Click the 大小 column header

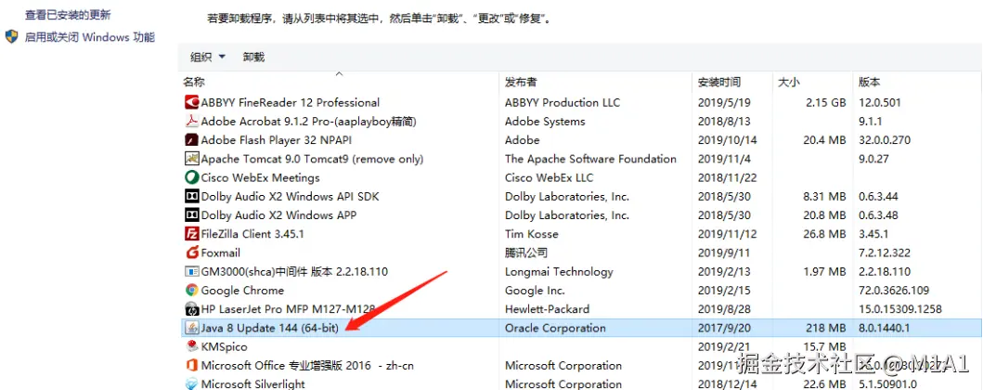(788, 83)
